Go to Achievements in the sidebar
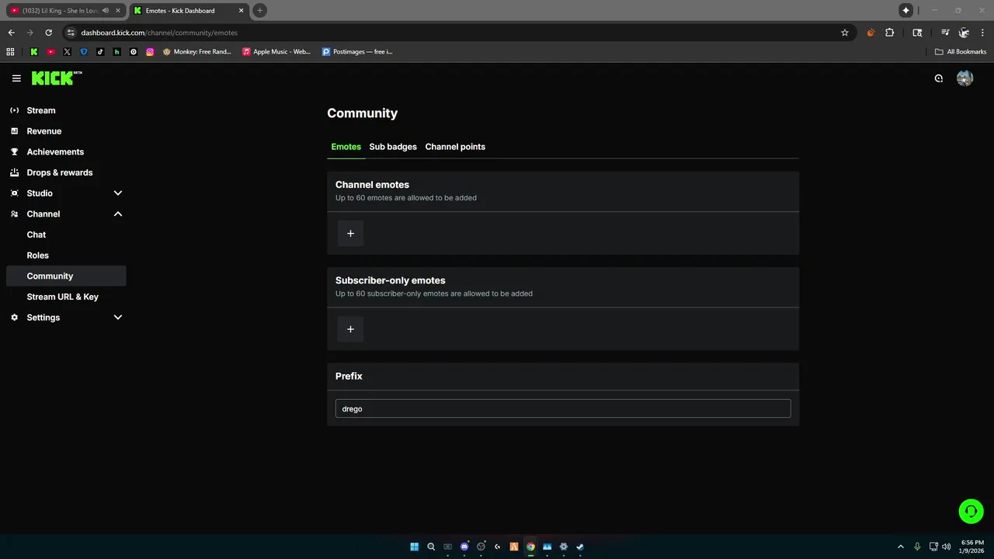Viewport: 994px width, 559px height. point(55,152)
